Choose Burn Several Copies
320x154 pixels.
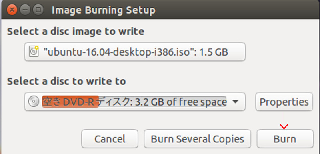point(197,139)
